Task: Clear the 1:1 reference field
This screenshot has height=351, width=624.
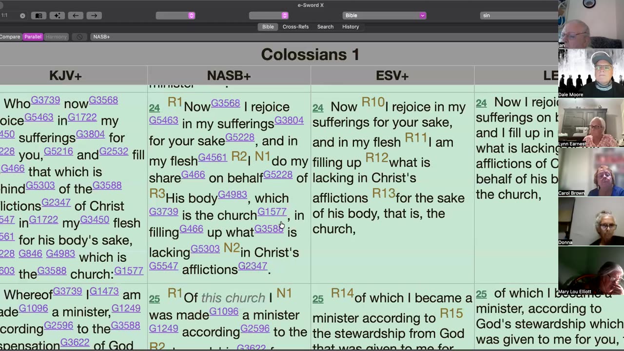Action: point(22,16)
